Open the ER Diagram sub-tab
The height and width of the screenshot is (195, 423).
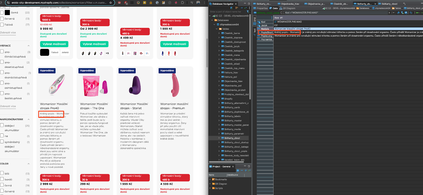(x=287, y=8)
